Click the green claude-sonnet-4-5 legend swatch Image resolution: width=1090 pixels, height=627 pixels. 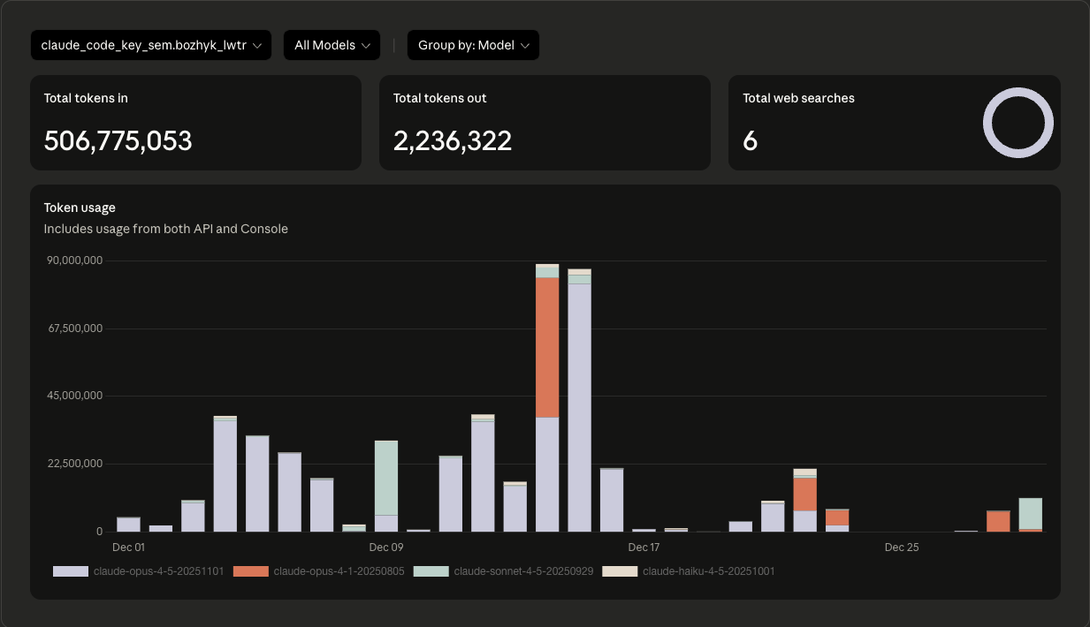(431, 571)
